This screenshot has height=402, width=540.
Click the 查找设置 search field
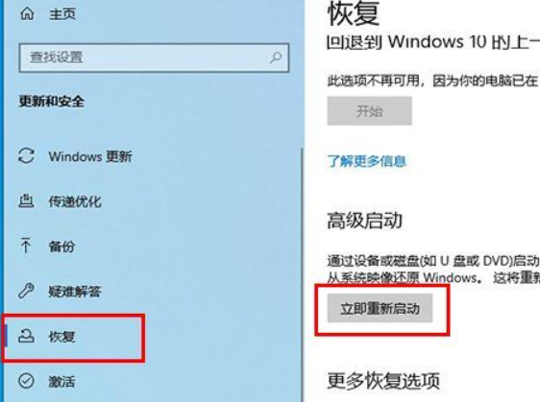point(154,58)
